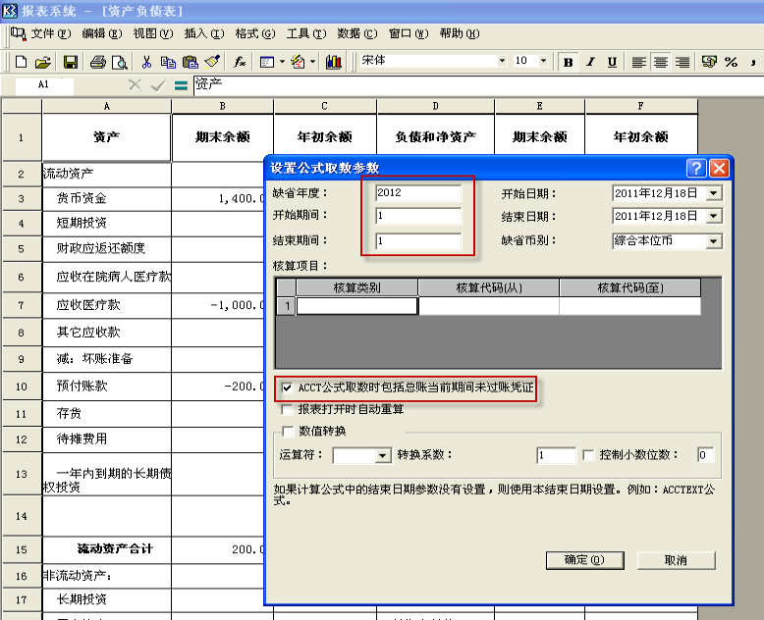The image size is (764, 620).
Task: Open the font size dropdown
Action: [x=544, y=61]
